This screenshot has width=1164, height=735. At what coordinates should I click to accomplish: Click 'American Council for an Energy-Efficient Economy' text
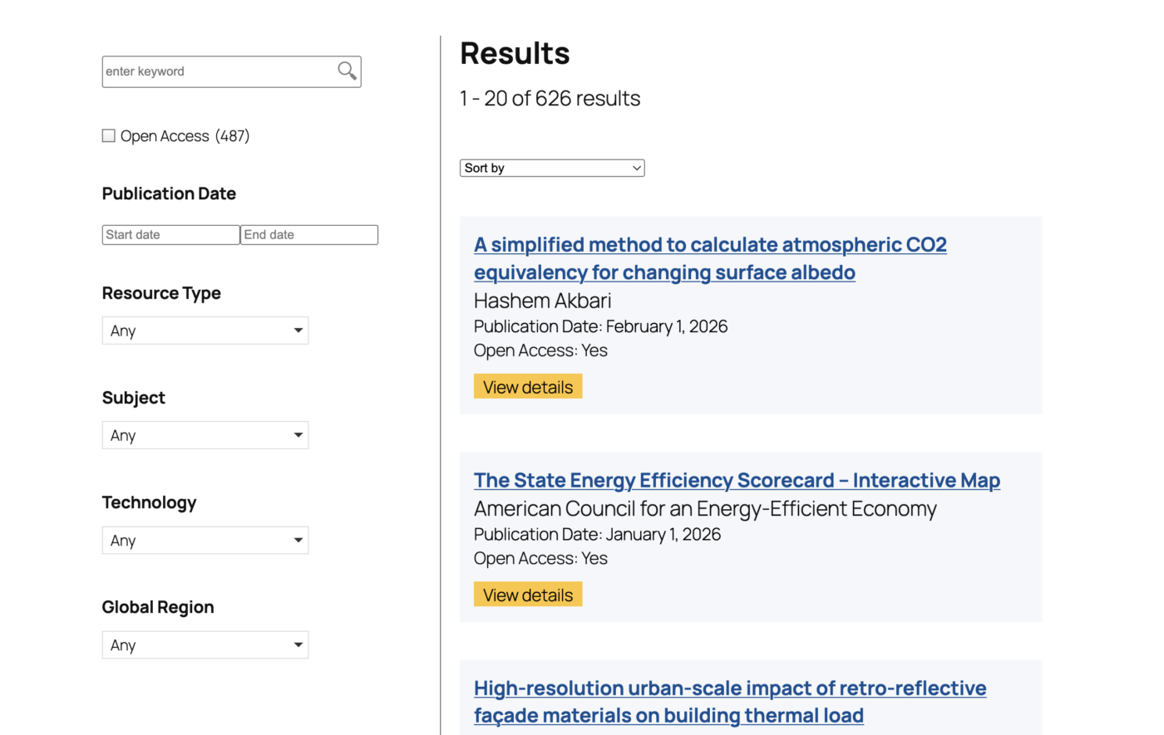[705, 508]
